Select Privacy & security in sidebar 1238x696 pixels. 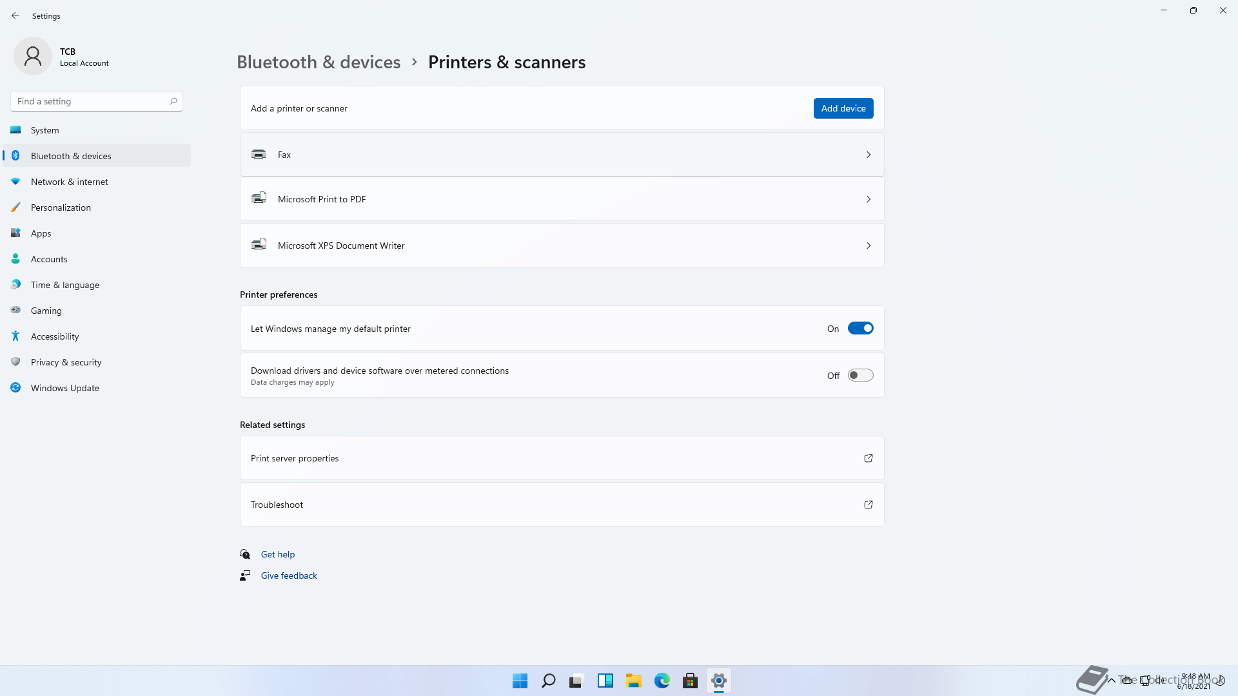click(97, 362)
